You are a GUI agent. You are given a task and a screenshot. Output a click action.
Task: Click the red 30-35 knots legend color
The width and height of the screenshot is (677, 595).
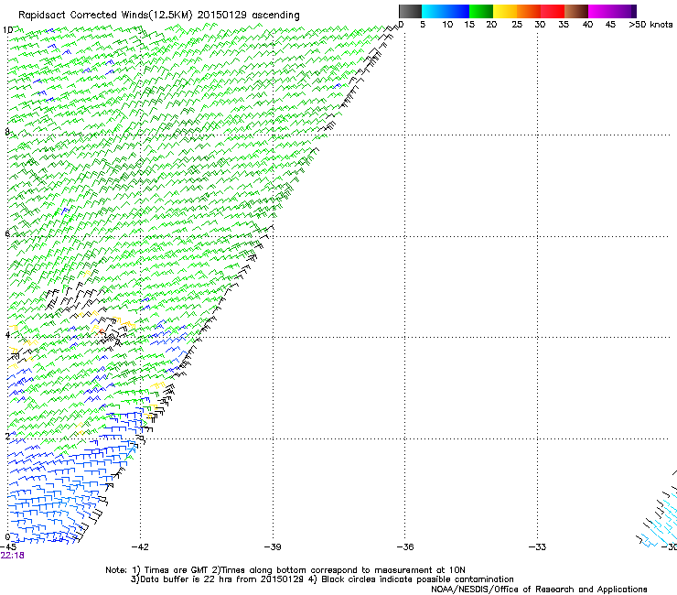(553, 11)
